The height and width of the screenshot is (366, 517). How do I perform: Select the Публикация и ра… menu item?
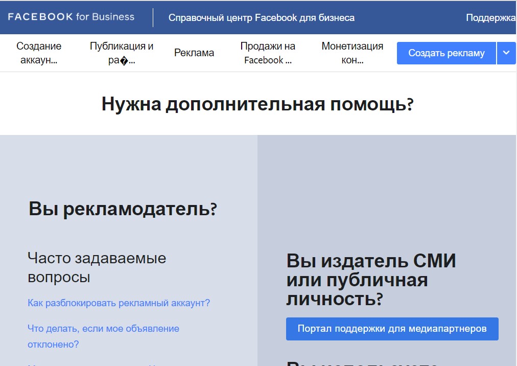click(122, 53)
